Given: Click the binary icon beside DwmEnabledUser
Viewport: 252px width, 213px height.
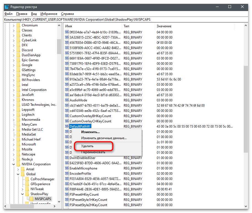Looking at the screenshot, I should click(x=67, y=158).
